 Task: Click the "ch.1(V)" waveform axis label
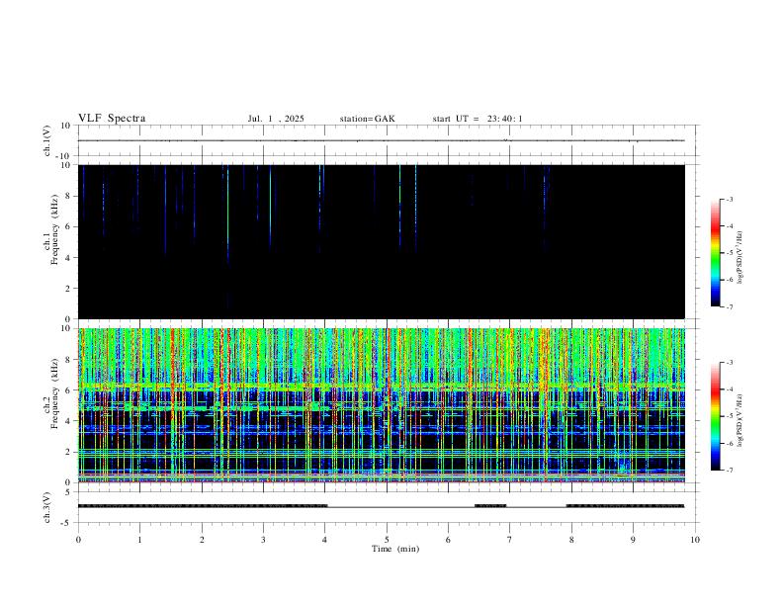click(x=47, y=140)
